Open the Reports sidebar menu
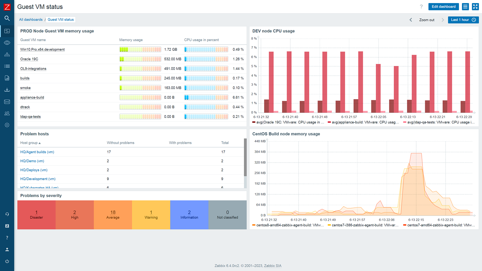This screenshot has width=482, height=271. pos(7,78)
